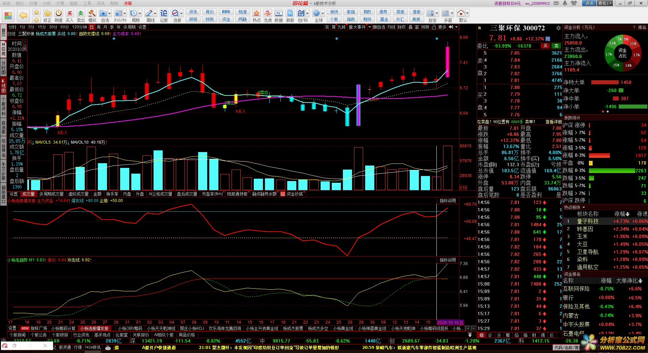The image size is (648, 353).
Task: Toggle 除权 ex-rights adjustment
Action: (x=402, y=27)
